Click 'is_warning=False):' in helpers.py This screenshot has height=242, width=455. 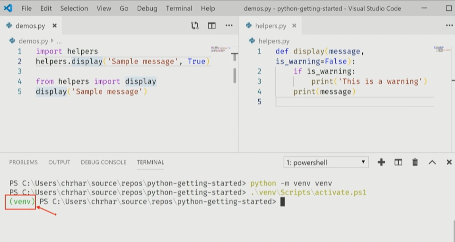pyautogui.click(x=315, y=61)
